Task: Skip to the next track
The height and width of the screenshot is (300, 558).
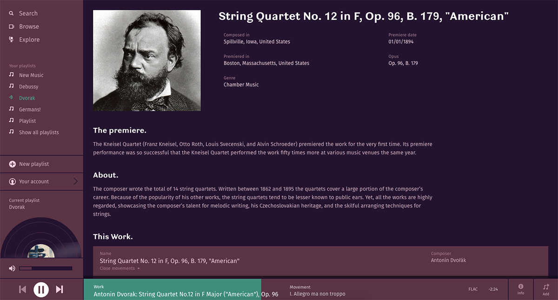Action: [x=60, y=289]
